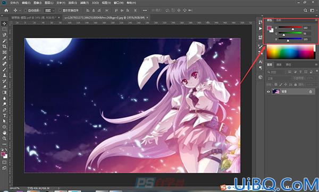Select the Hand tool
The image size is (319, 192).
pos(4,133)
